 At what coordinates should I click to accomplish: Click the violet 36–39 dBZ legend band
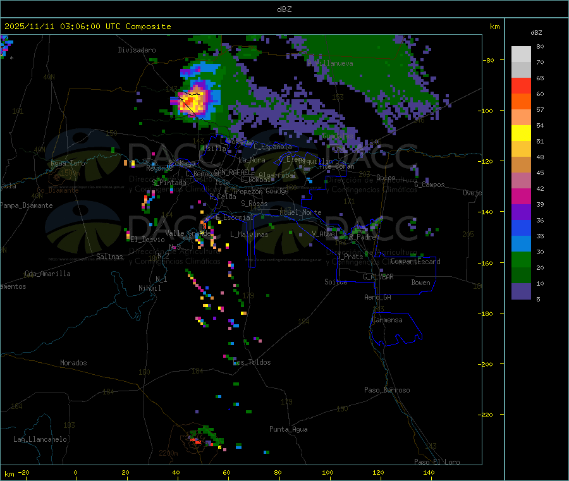521,212
